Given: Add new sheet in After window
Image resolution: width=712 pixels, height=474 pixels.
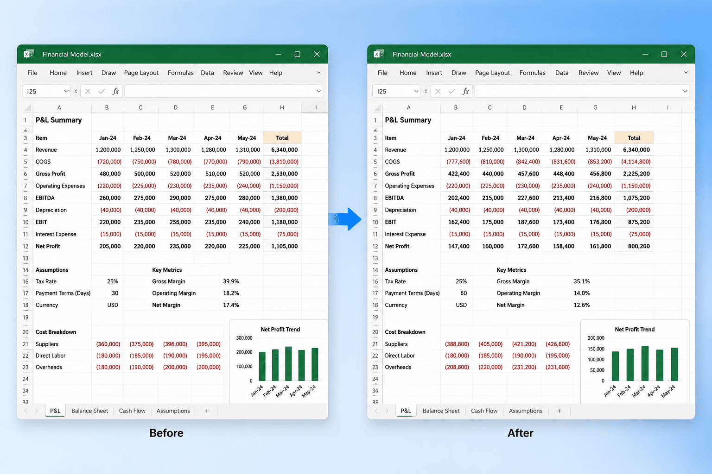Looking at the screenshot, I should pos(559,411).
